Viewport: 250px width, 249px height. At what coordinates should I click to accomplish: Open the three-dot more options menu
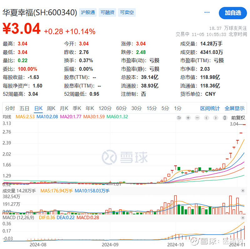pos(207,12)
